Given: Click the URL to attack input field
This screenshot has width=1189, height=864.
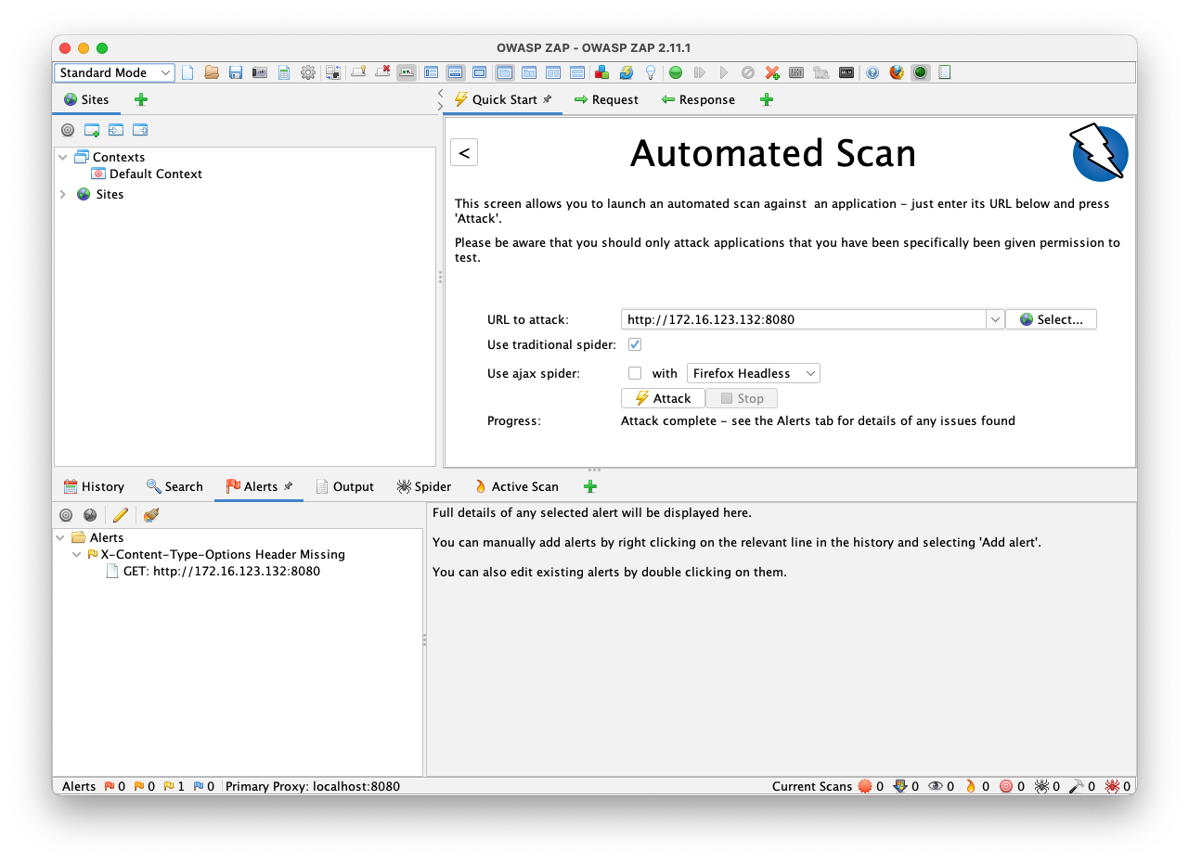Looking at the screenshot, I should 803,319.
